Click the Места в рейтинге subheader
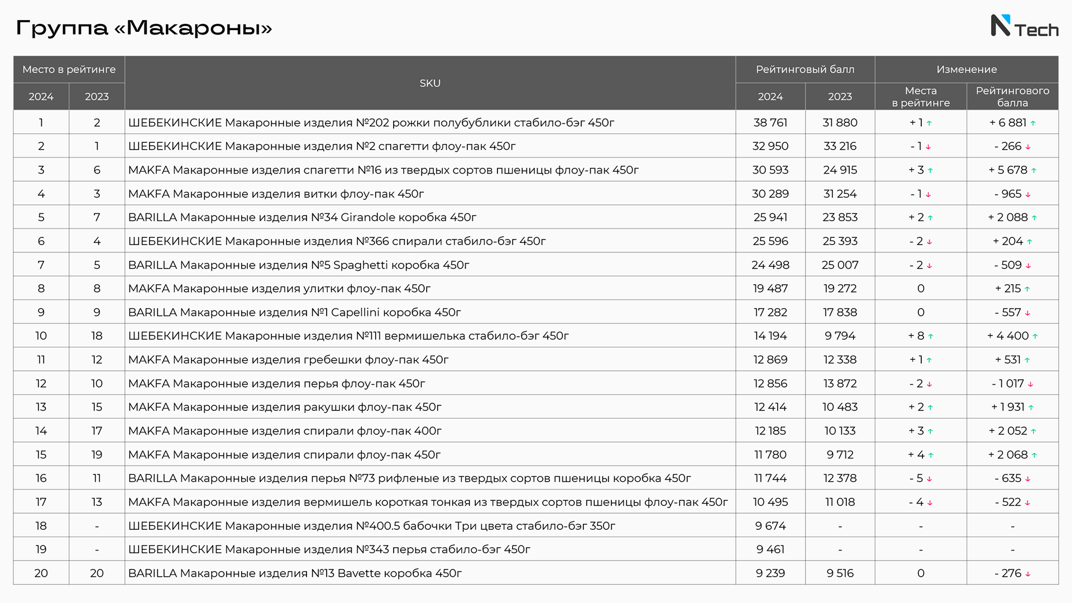 [921, 97]
